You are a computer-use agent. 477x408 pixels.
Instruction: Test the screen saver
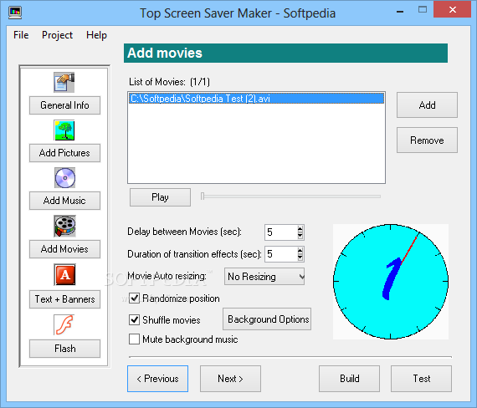click(421, 379)
